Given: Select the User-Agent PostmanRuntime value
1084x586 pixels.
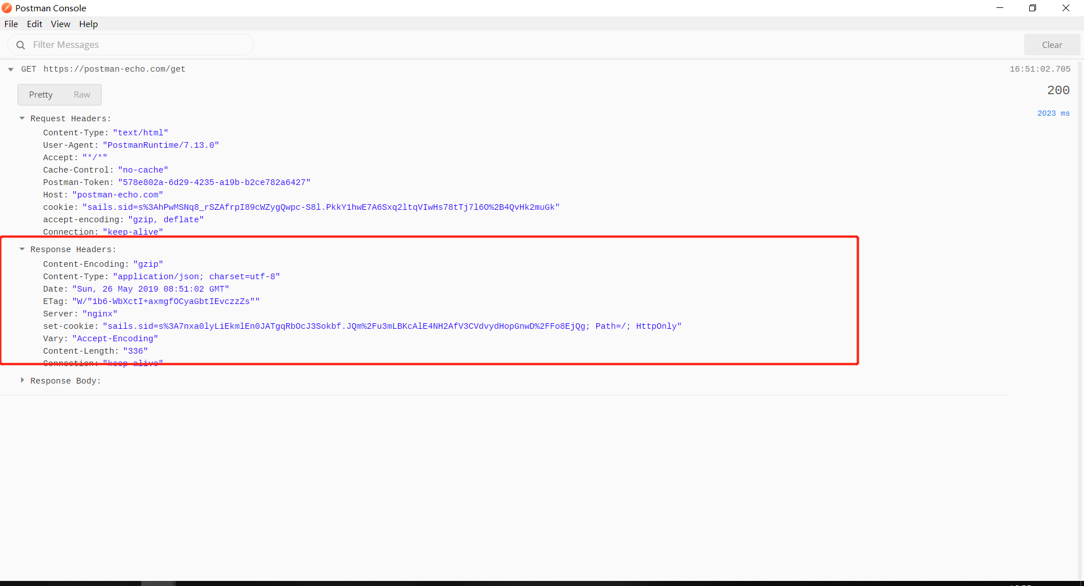Looking at the screenshot, I should pos(161,145).
